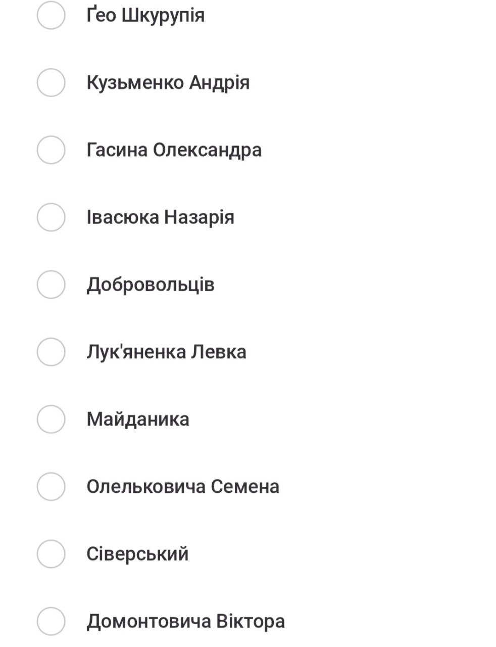Choose the Домонтовича Віктора radio button
496x647 pixels.
51,621
